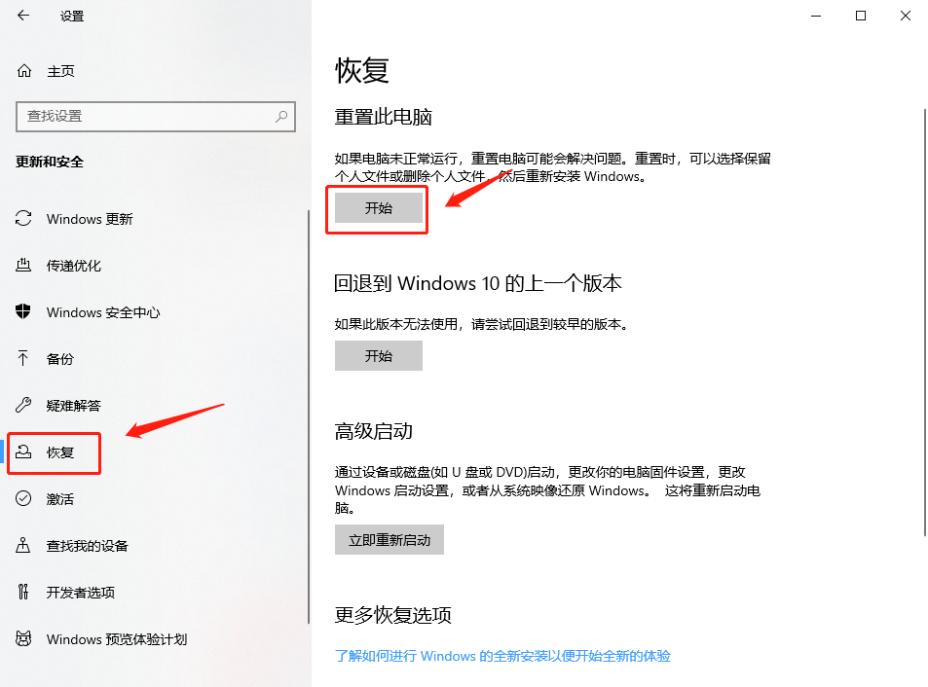Open the Windows 全新安装 help link
Image resolution: width=928 pixels, height=687 pixels.
[x=502, y=656]
